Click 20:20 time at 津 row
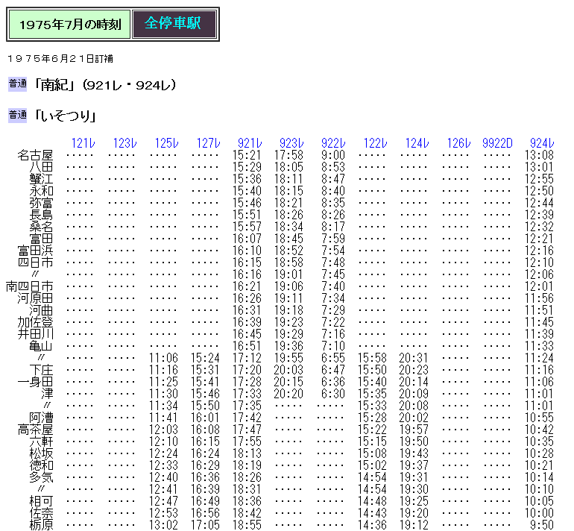The height and width of the screenshot is (531, 574). 288,394
